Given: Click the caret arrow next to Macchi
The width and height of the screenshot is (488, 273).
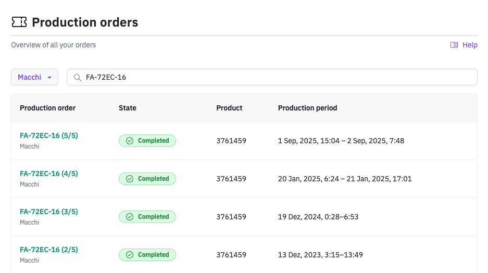Looking at the screenshot, I should [49, 78].
